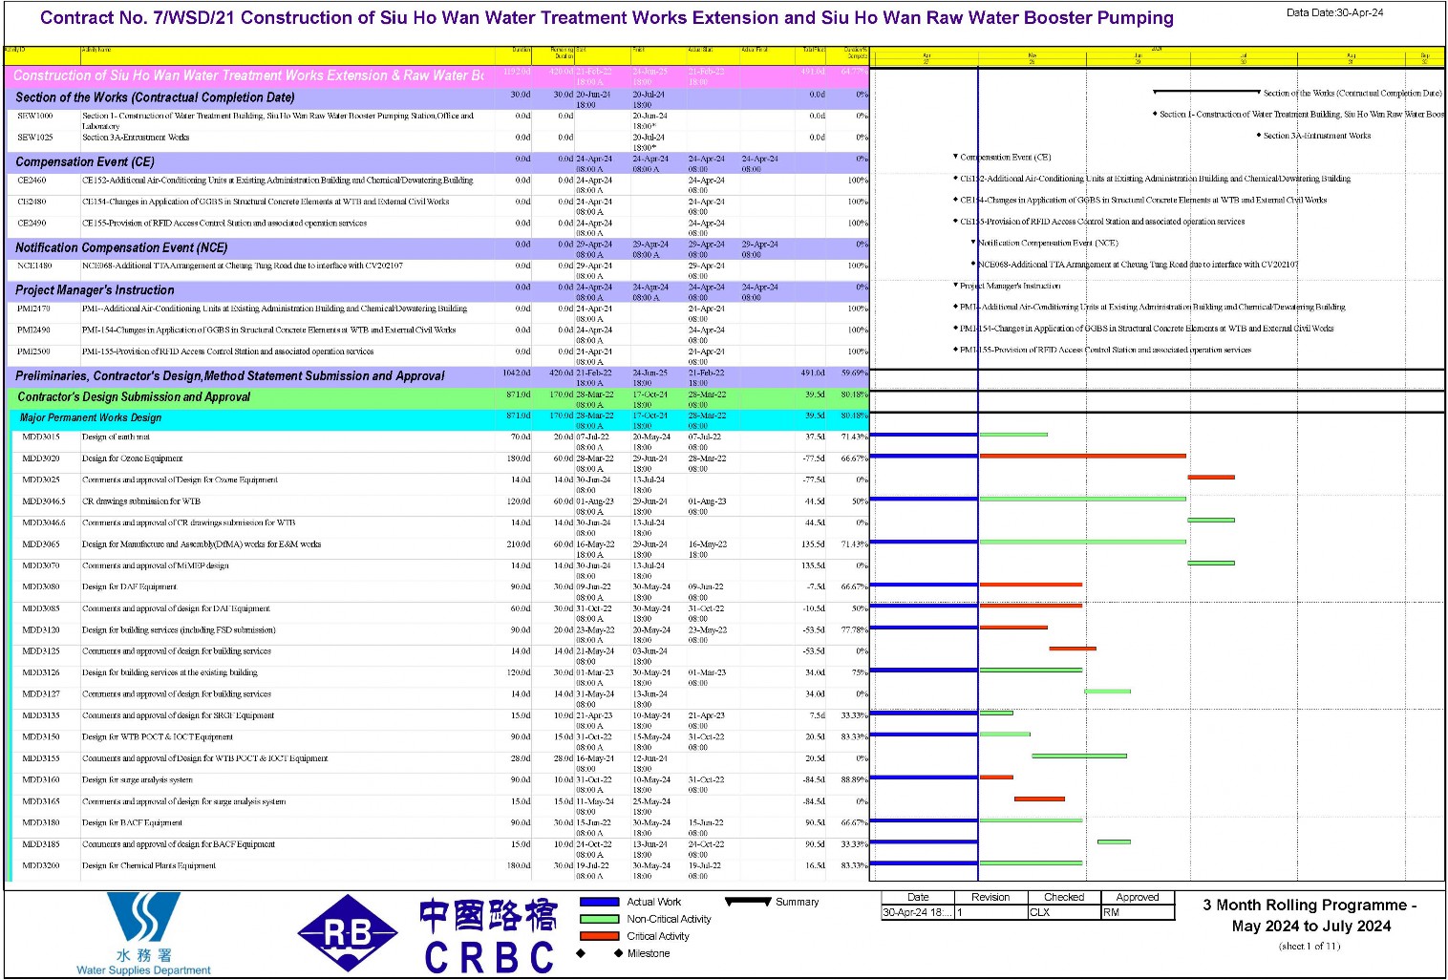Click activity ID MDD3085
Screen dimensions: 1448x980
[41, 608]
